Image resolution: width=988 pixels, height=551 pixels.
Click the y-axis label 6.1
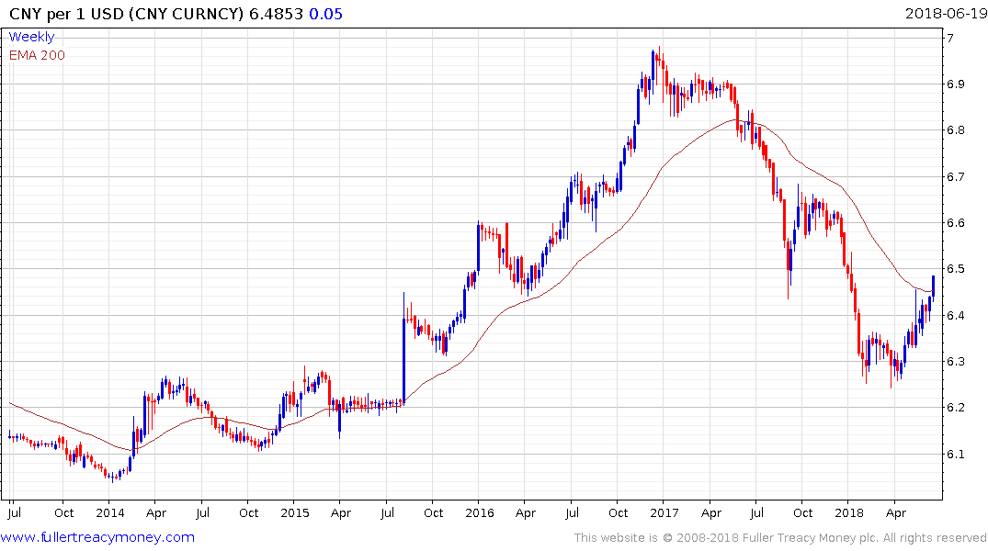956,454
